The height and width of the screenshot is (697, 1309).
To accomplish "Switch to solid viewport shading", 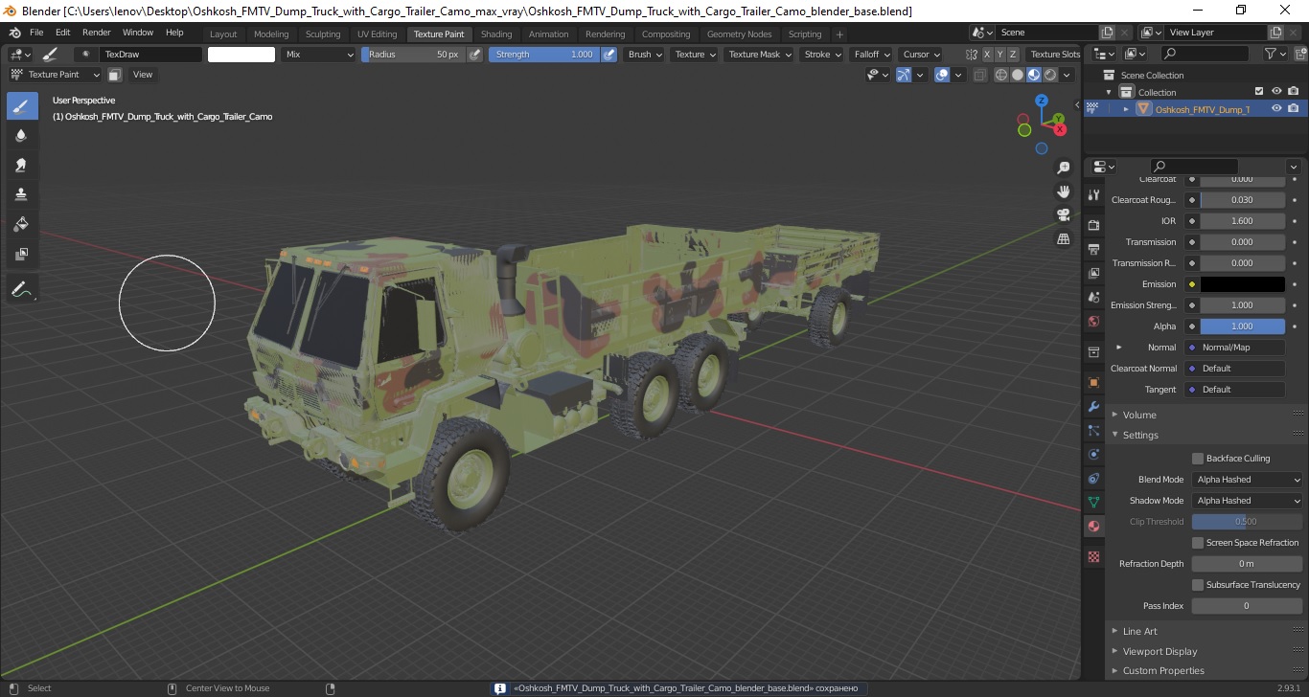I will [x=1018, y=75].
